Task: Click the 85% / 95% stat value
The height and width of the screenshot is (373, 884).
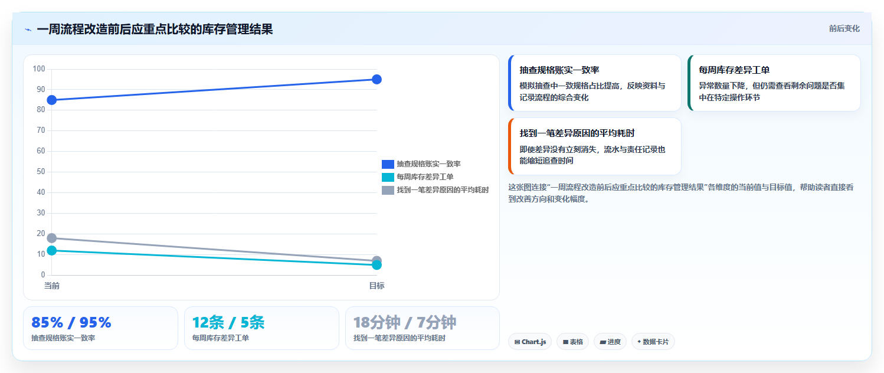Action: (71, 322)
